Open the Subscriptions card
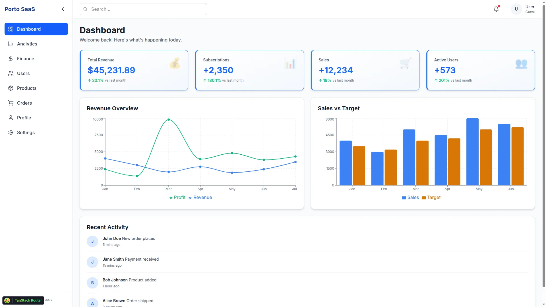This screenshot has width=546, height=307. 249,70
